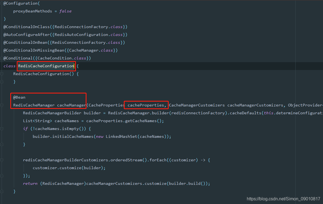Click the @ConditionalOnMissingBean annotation
Screen dimensions: 323x204
[x=34, y=50]
